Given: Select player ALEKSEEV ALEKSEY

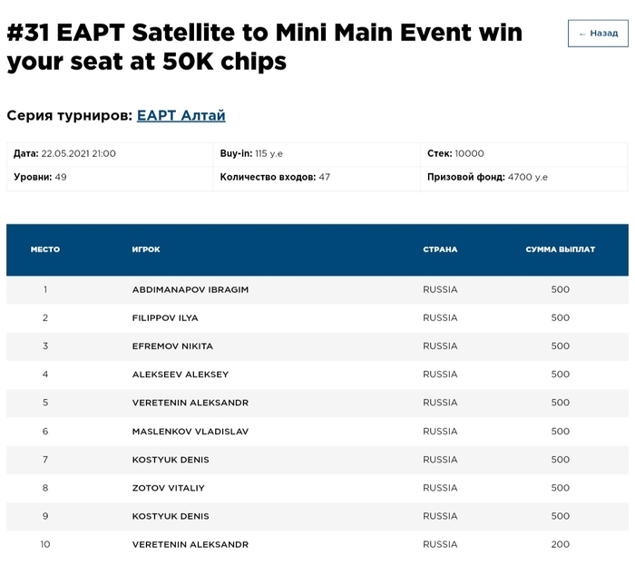Looking at the screenshot, I should pyautogui.click(x=181, y=375).
